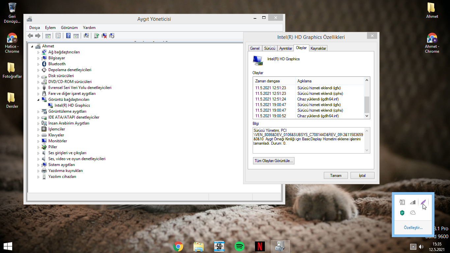Switch to the Kaynaklar tab
Screen dimensions: 450x253
pyautogui.click(x=318, y=48)
